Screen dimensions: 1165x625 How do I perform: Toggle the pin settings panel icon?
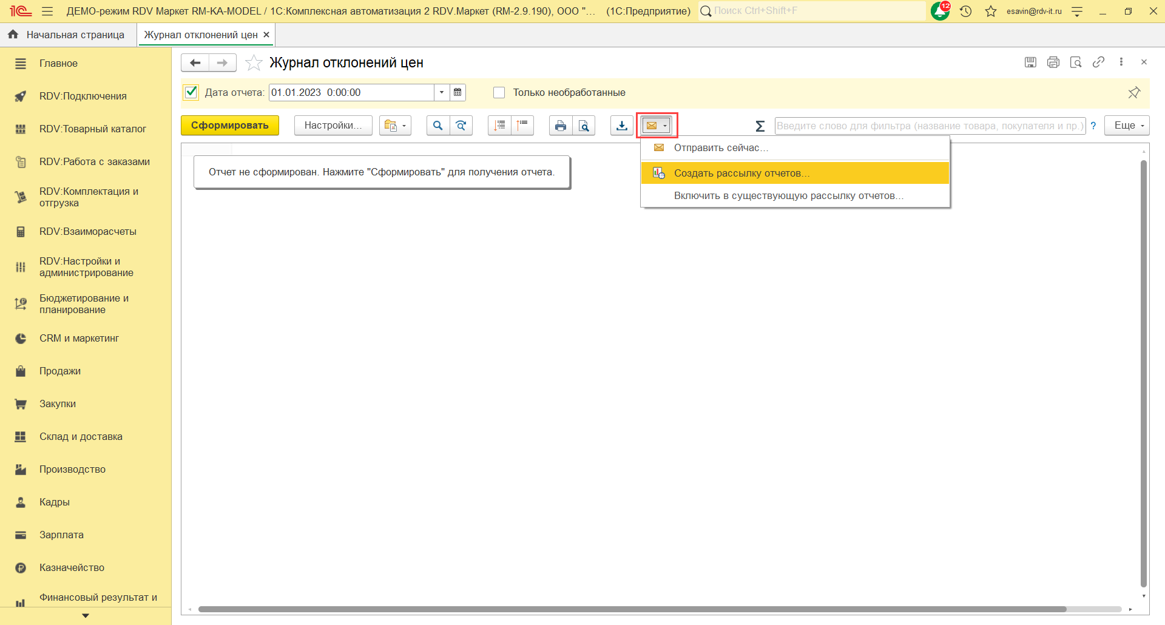tap(1133, 92)
